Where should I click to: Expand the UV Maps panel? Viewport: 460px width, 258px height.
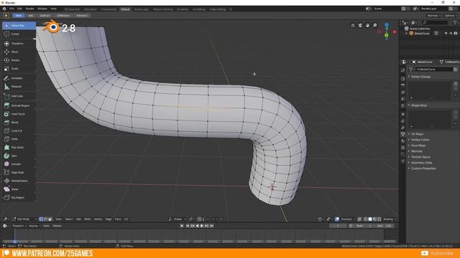click(x=417, y=134)
